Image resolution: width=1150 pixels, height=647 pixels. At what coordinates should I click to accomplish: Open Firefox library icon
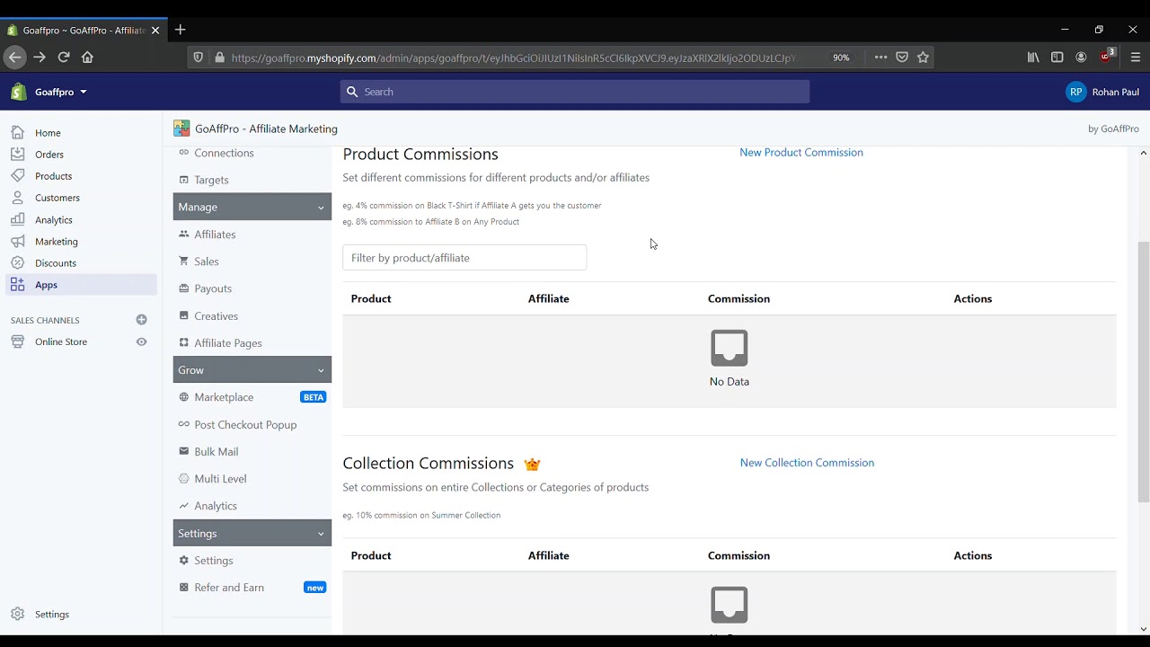[x=1033, y=57]
